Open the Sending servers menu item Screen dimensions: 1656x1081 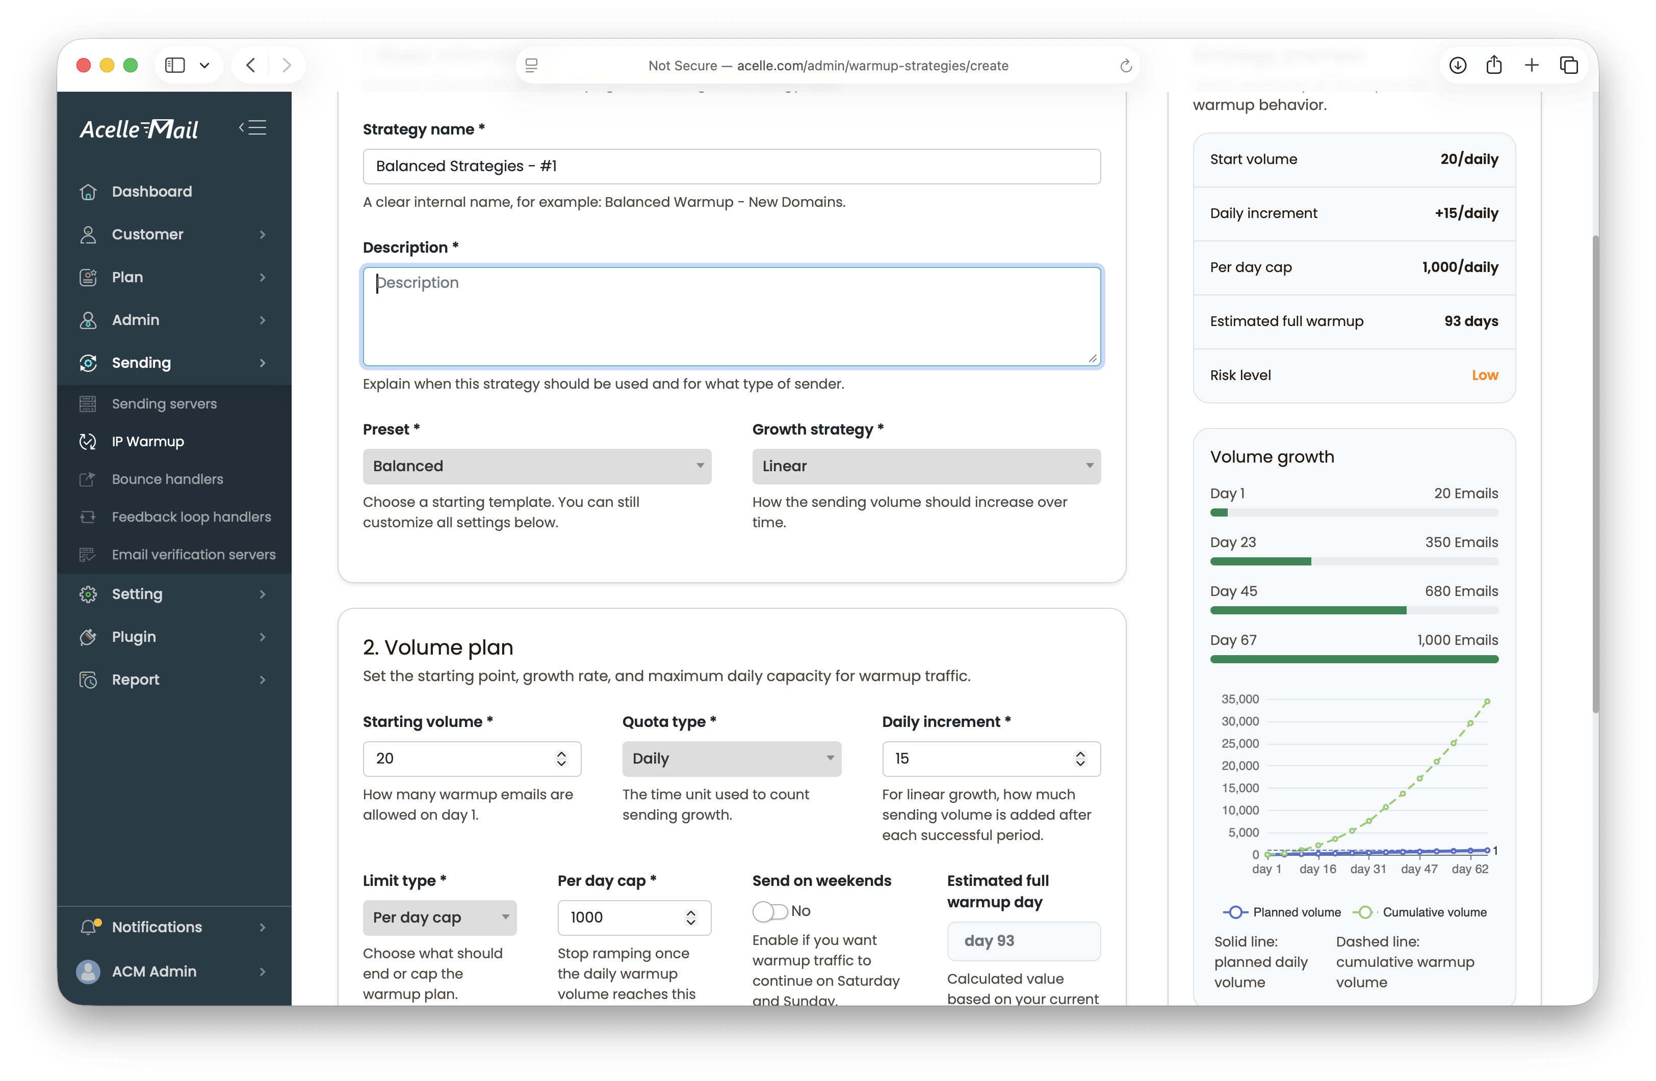point(175,404)
